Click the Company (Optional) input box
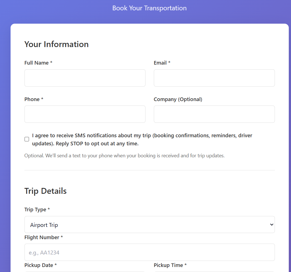291x272 pixels. point(214,114)
